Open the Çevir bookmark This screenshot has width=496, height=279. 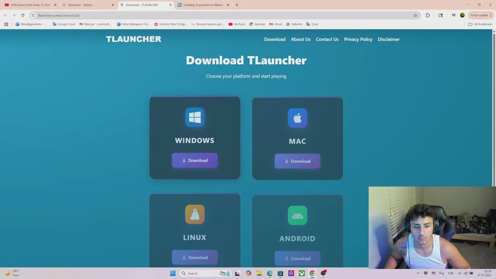click(312, 24)
